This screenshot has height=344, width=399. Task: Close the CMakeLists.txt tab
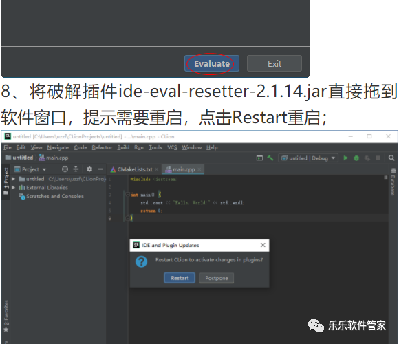[x=156, y=169]
